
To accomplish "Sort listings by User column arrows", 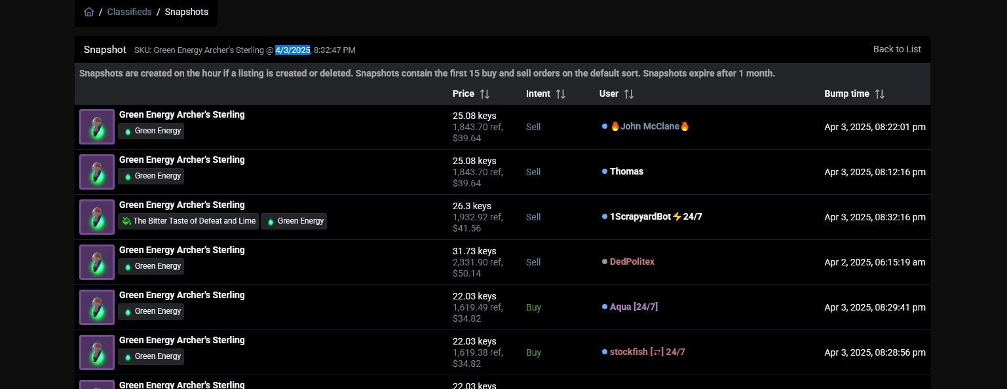I will (629, 94).
